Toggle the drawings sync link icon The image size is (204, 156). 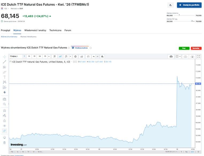(x=5, y=131)
